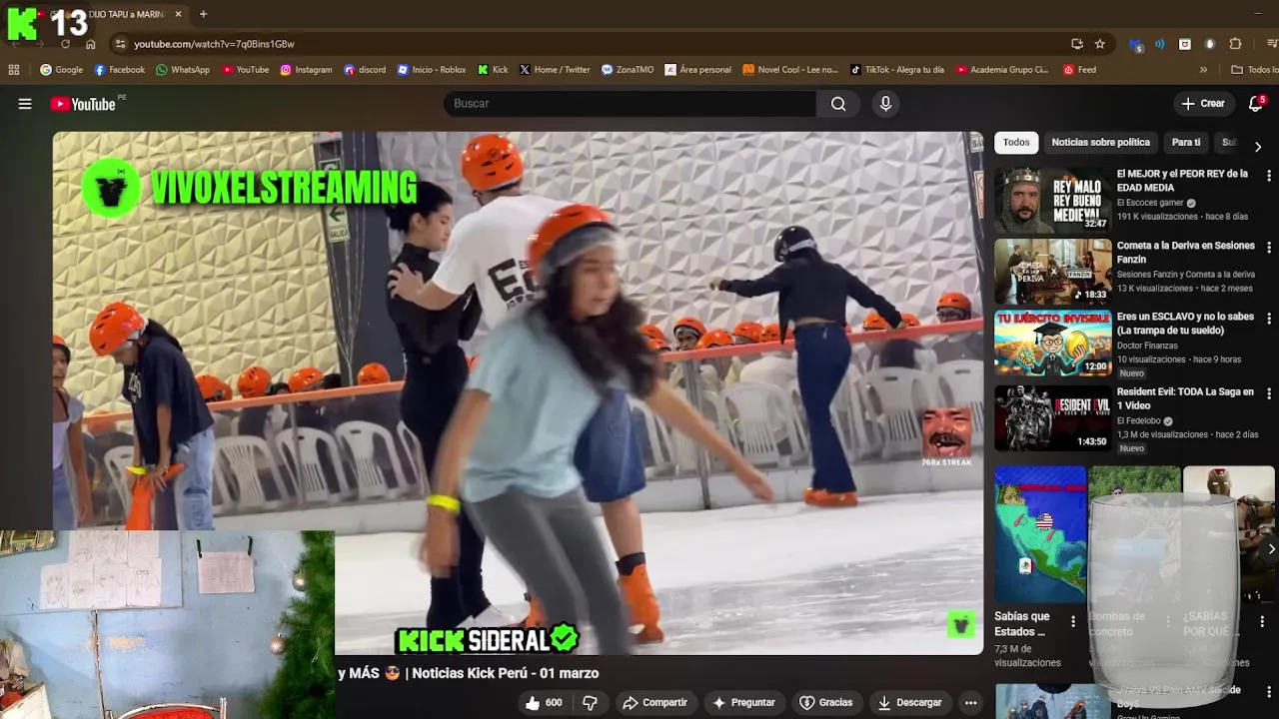Open the YouTube hamburger guide menu
Screen dimensions: 1279x719
(x=25, y=104)
